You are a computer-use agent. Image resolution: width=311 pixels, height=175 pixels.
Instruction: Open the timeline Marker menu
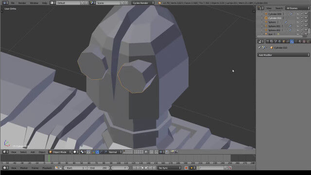coord(24,168)
